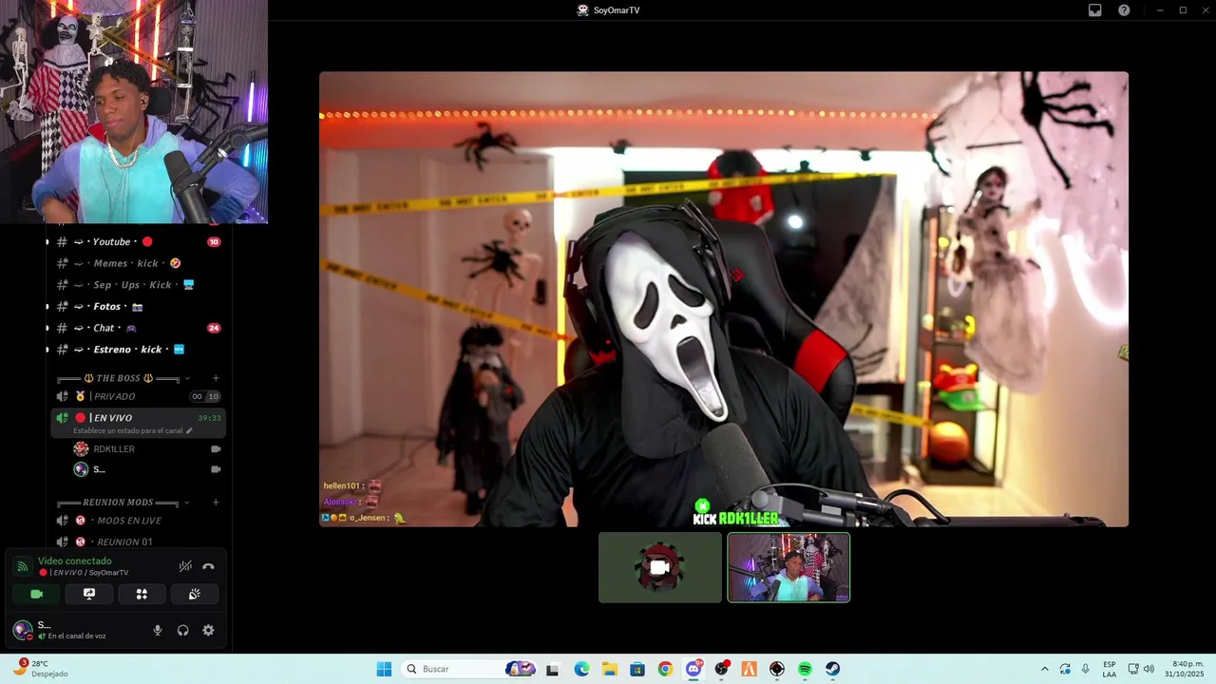The image size is (1216, 684).
Task: Open the soundboard button
Action: 195,594
